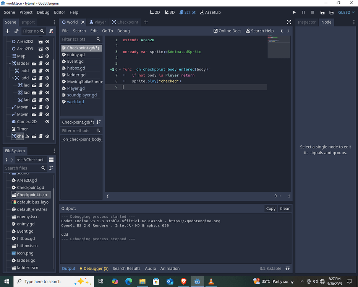Pause the running scene
Screen dimensions: 358x287
(304, 12)
